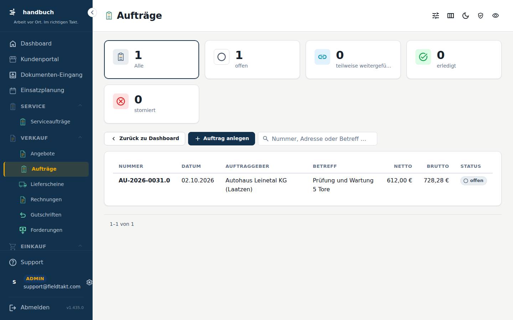The image size is (513, 320).
Task: Collapse the VERKAUF section
Action: click(80, 138)
